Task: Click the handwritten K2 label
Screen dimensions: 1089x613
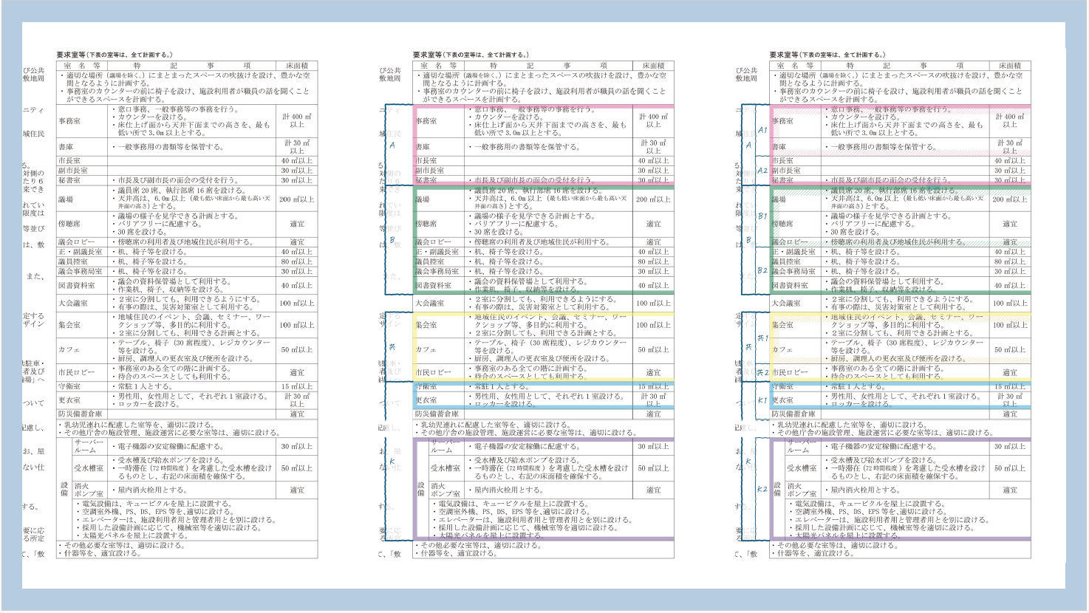Action: click(763, 489)
